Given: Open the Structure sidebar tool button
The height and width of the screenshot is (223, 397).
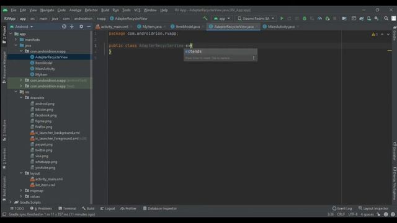Looking at the screenshot, I should pos(4,130).
